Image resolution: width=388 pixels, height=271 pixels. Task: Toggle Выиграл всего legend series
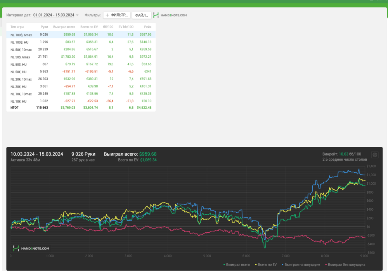237,264
